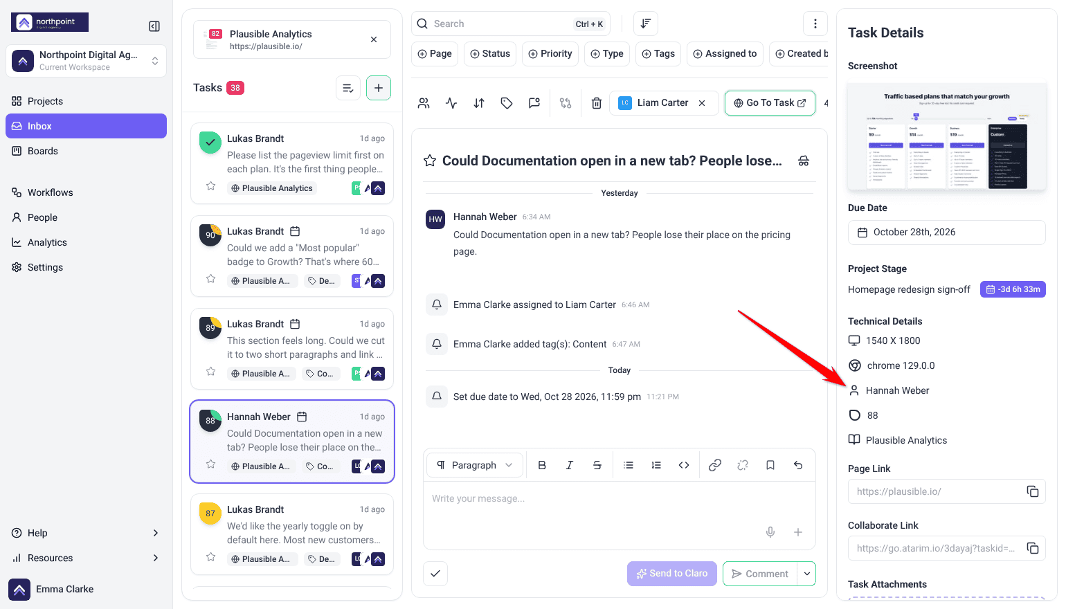The image size is (1066, 609).
Task: Apply italic formatting in message editor
Action: click(570, 465)
